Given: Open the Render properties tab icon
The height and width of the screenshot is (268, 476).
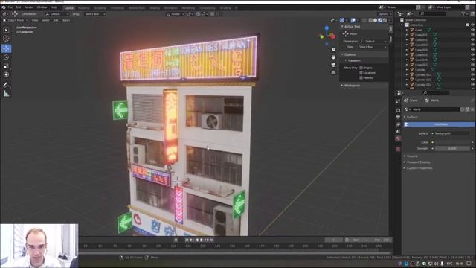Looking at the screenshot, I should click(x=398, y=110).
